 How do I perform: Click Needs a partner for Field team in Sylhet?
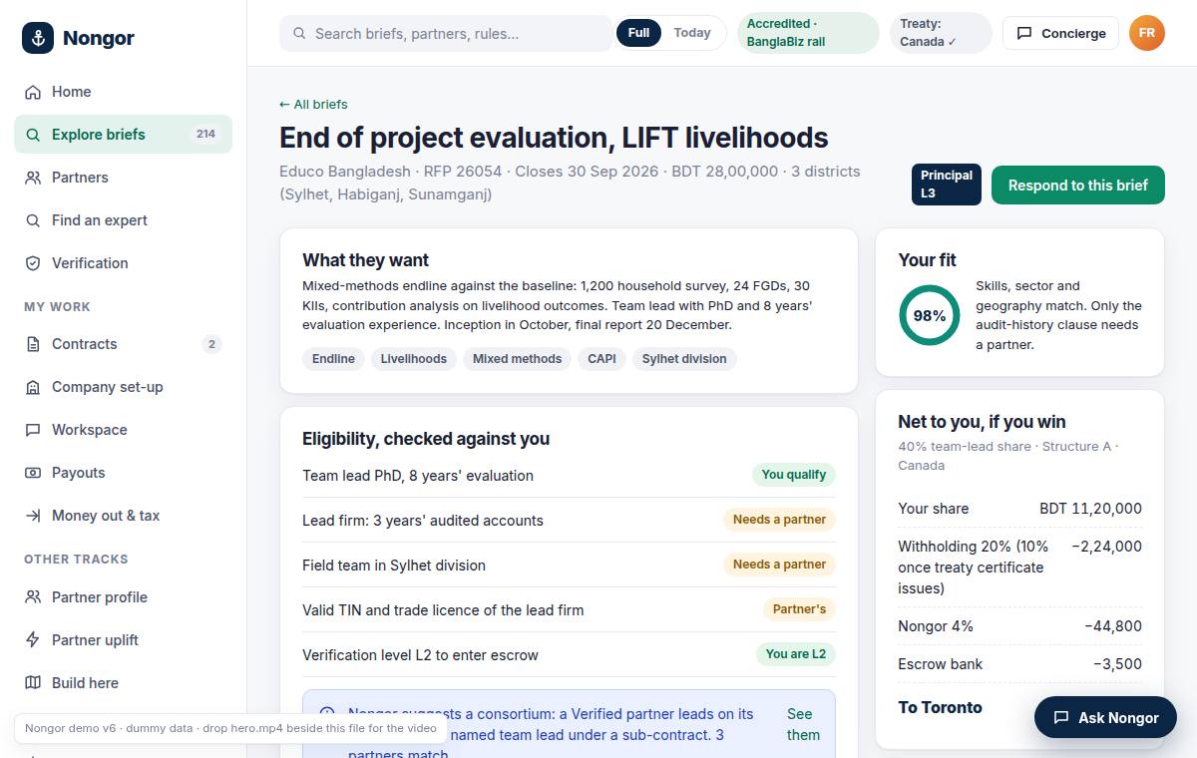click(x=779, y=565)
